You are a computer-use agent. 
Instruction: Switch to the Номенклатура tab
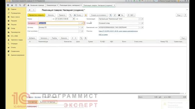pyautogui.click(x=51, y=5)
